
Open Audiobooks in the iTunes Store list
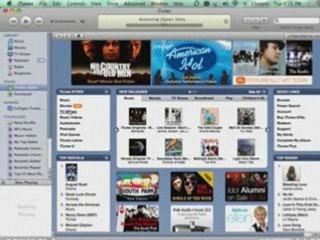pyautogui.click(x=70, y=123)
